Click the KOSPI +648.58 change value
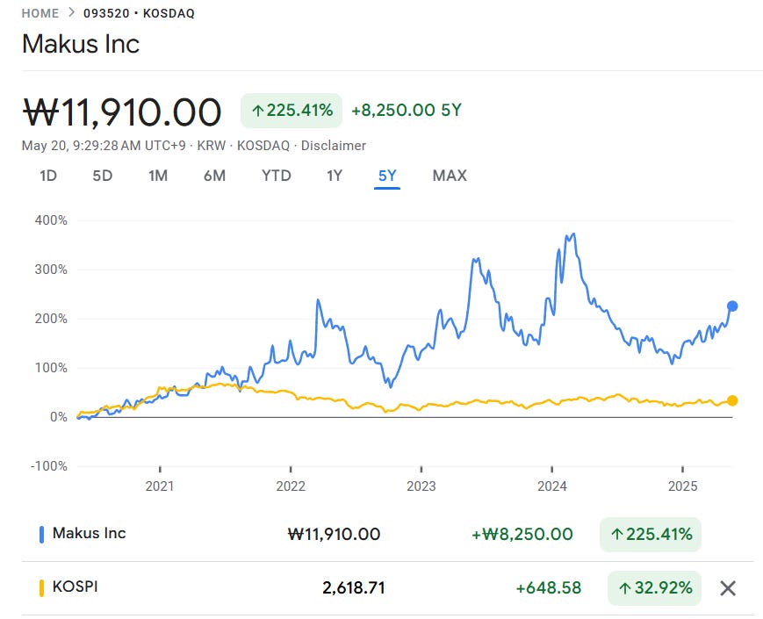The image size is (763, 619). click(549, 588)
